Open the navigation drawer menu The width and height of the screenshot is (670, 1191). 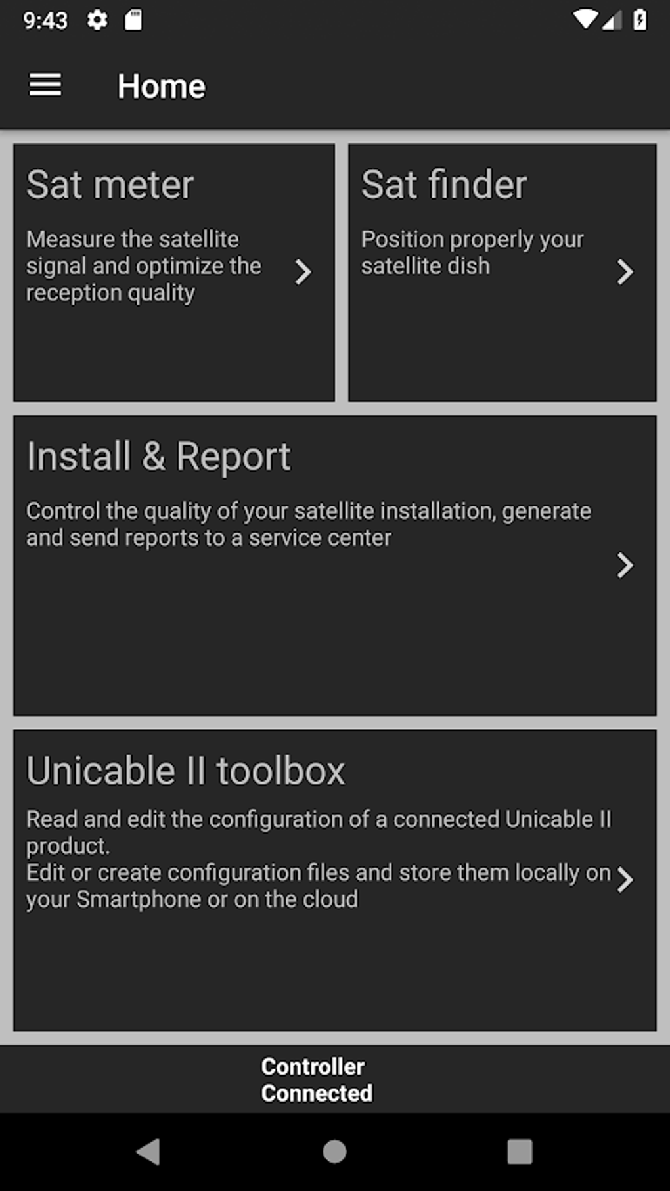click(45, 85)
